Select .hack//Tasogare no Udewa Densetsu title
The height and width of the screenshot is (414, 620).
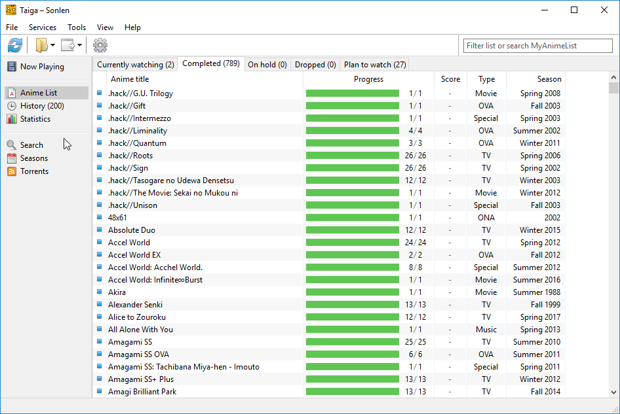pos(171,181)
